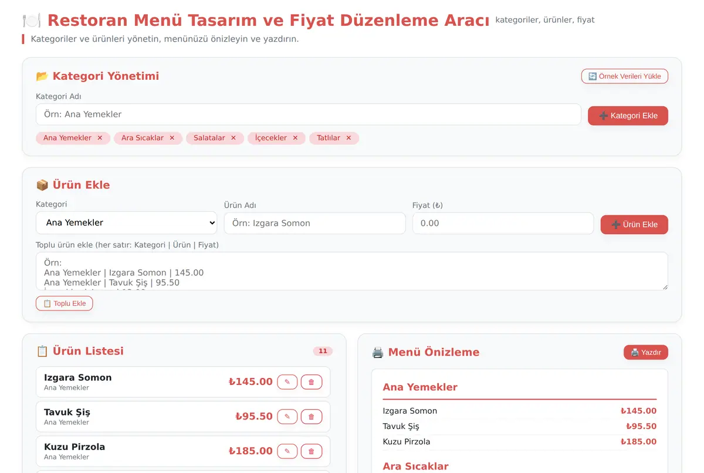Delete the Tavuk Şiş product
This screenshot has height=473, width=704.
[312, 417]
